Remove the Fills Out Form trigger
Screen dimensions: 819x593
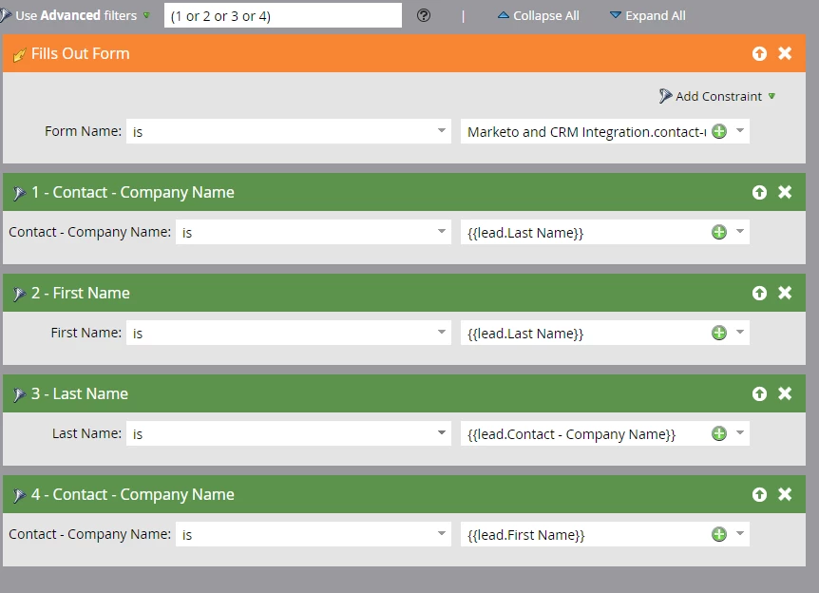point(785,53)
